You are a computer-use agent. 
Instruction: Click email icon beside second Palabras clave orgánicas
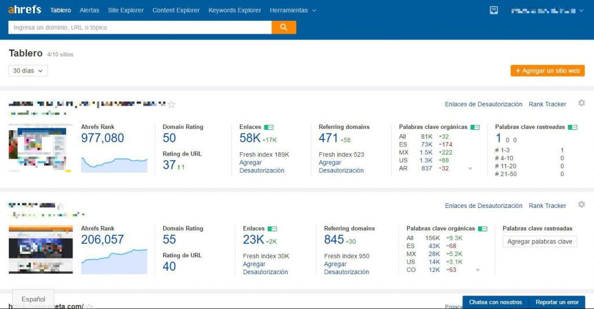pyautogui.click(x=483, y=229)
